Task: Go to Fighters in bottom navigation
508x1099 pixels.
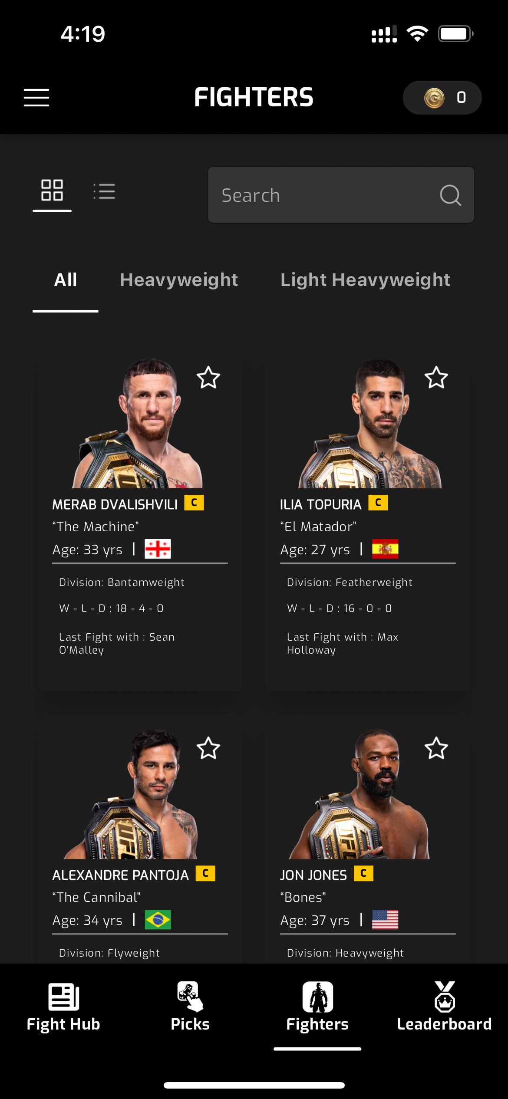Action: 317,1007
